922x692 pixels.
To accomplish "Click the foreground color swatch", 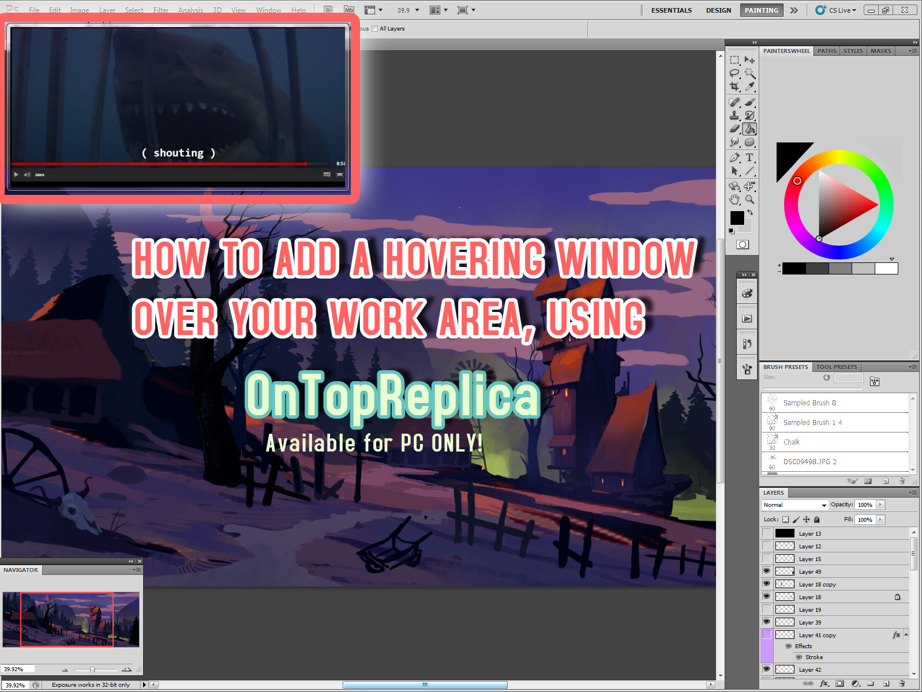I will pos(737,217).
